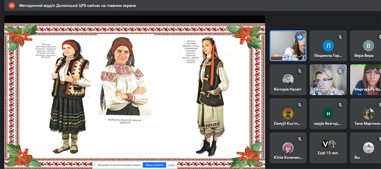This screenshot has width=381, height=169.
Task: Click the Сховати link in sharing bar
Action: pos(171,165)
